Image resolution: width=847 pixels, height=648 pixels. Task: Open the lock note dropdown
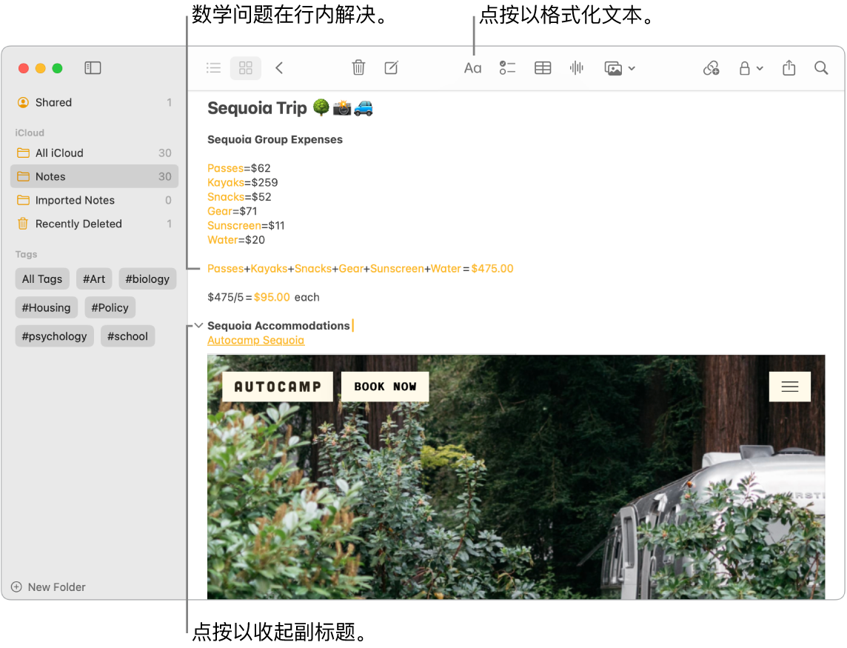click(750, 68)
